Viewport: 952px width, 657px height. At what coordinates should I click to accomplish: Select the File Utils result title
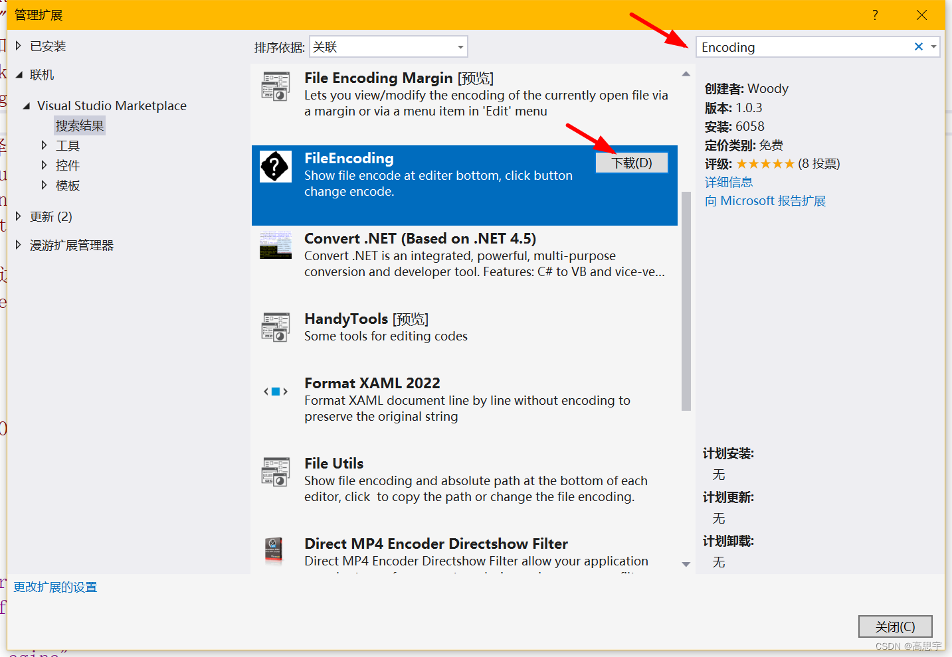(x=333, y=463)
